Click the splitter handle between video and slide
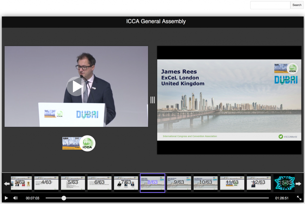Image resolution: width=305 pixels, height=204 pixels. tap(152, 100)
